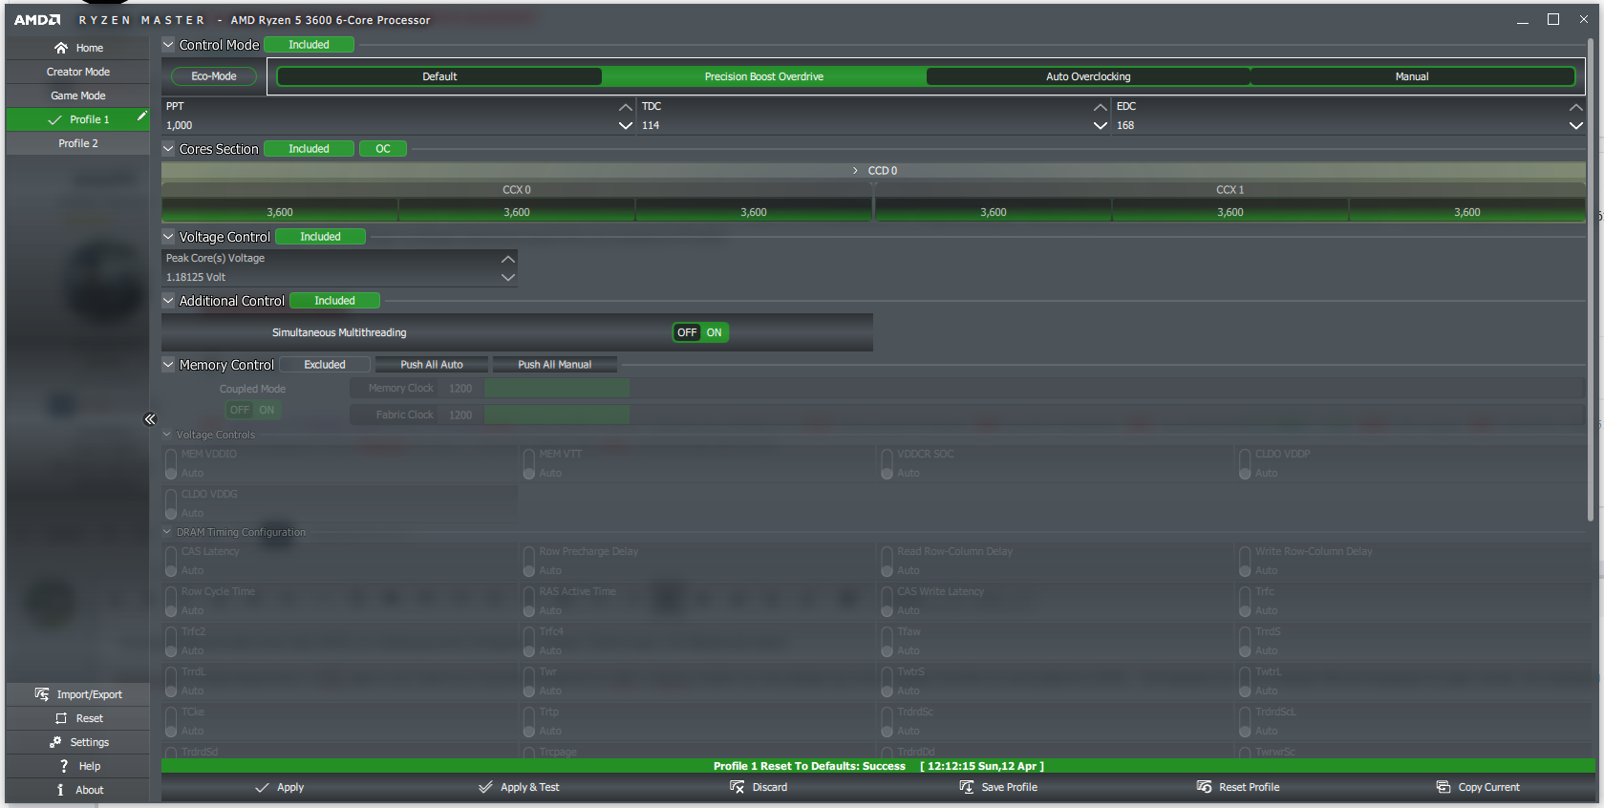
Task: Collapse the Cores Section
Action: tap(169, 148)
